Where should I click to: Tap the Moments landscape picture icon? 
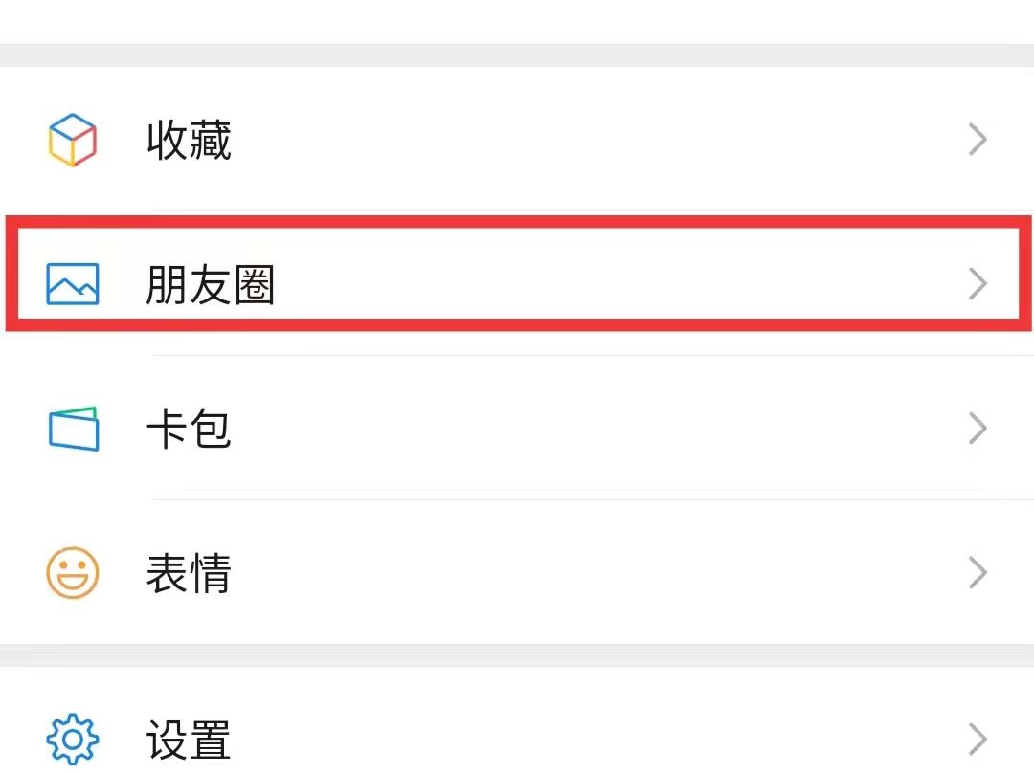pos(73,284)
